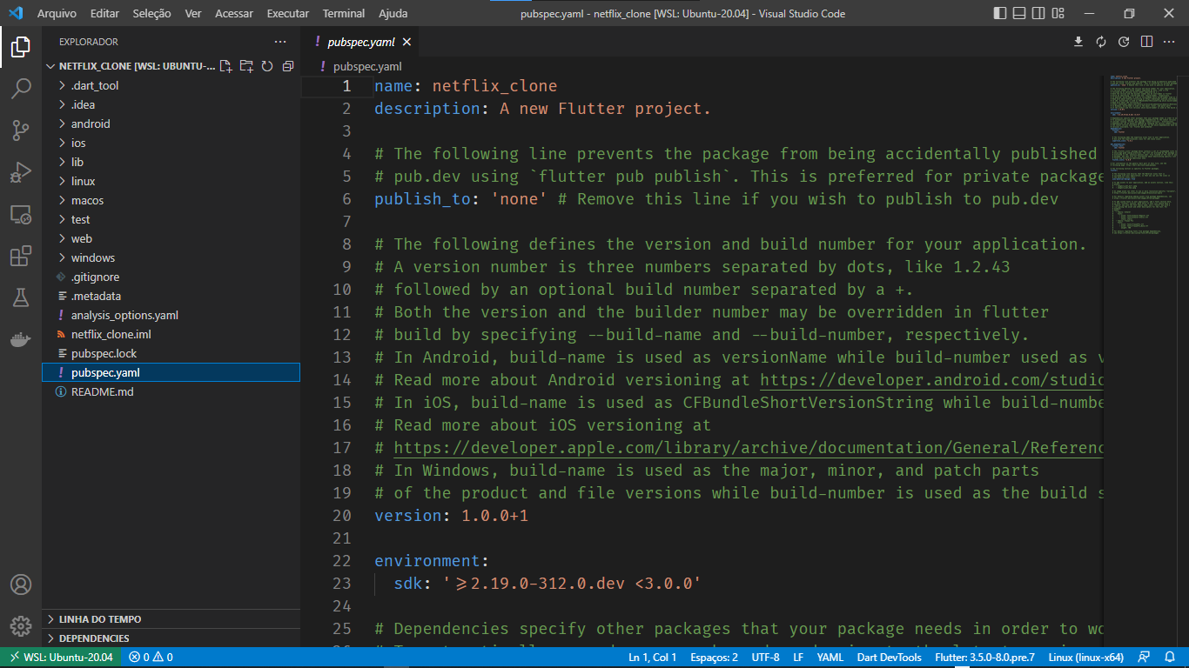
Task: Change end-of-line sequence LF
Action: [x=798, y=658]
